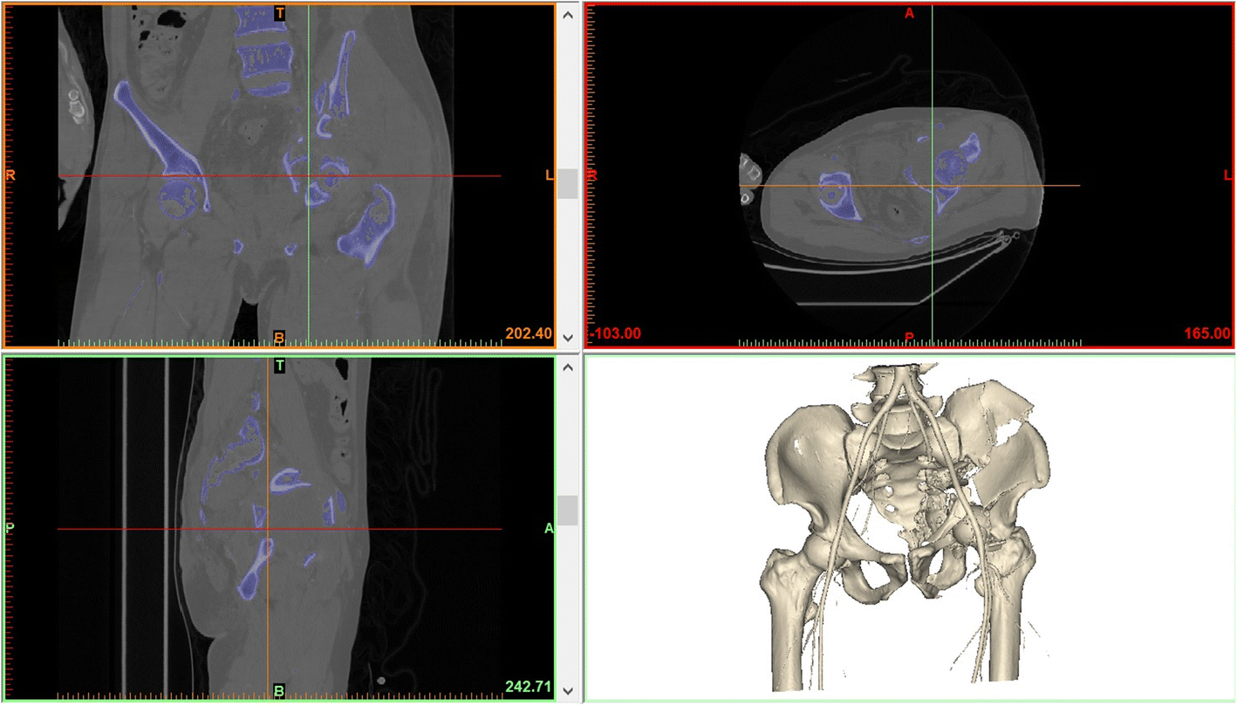The width and height of the screenshot is (1237, 706).
Task: Click the L orientation label in coronal view
Action: click(550, 175)
